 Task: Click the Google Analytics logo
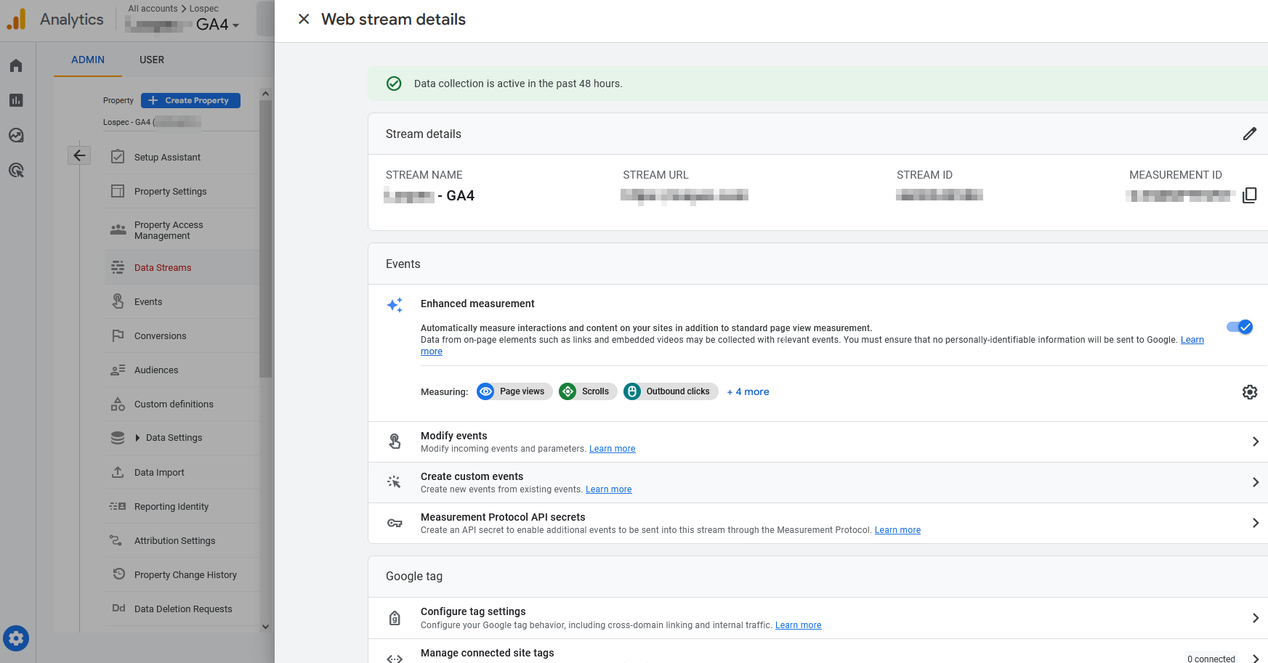click(17, 20)
